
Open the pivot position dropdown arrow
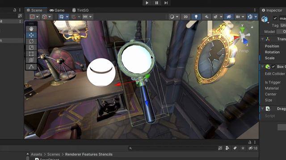click(38, 17)
